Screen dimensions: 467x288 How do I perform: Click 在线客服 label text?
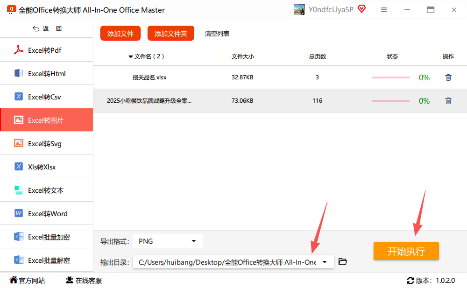(88, 281)
